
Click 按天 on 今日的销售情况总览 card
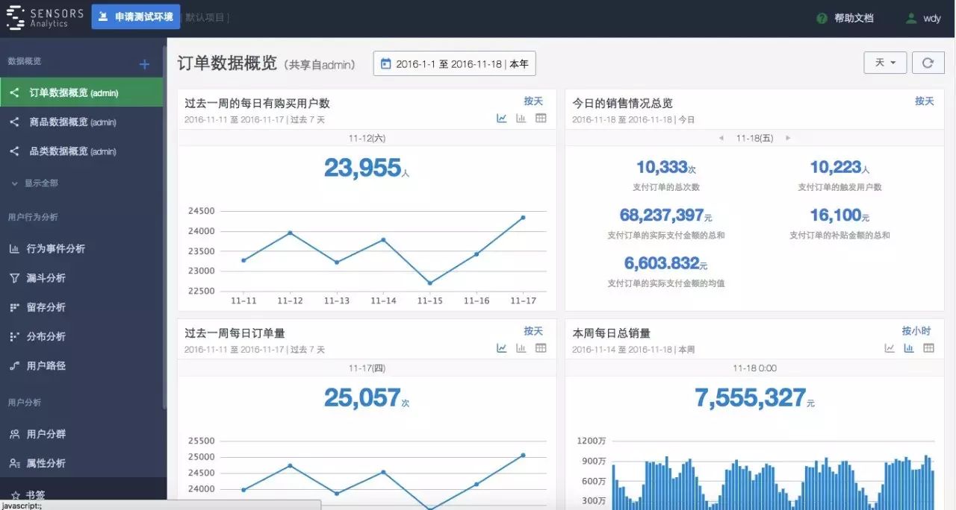925,101
